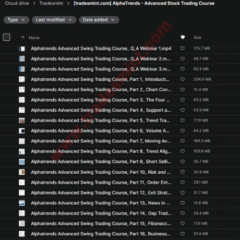The image size is (240, 240).
Task: Select the Part 3_ The Four file name
Action: (100, 100)
